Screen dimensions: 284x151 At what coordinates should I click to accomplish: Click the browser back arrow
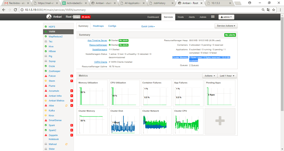pos(4,10)
